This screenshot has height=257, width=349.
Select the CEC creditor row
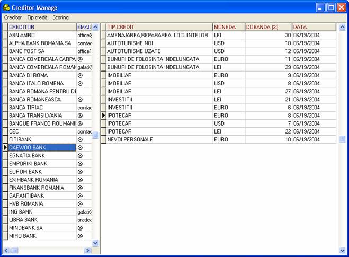tap(42, 131)
